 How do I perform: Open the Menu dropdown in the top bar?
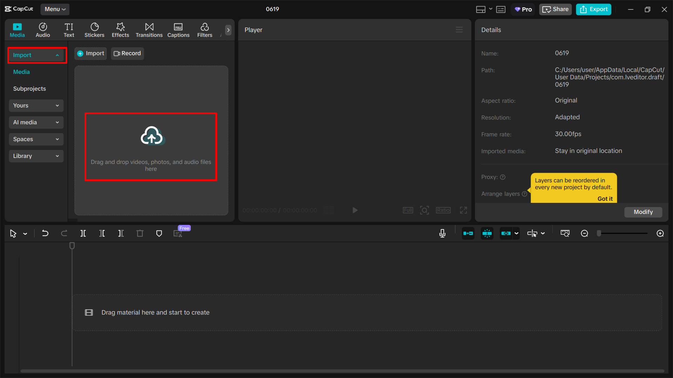coord(55,9)
